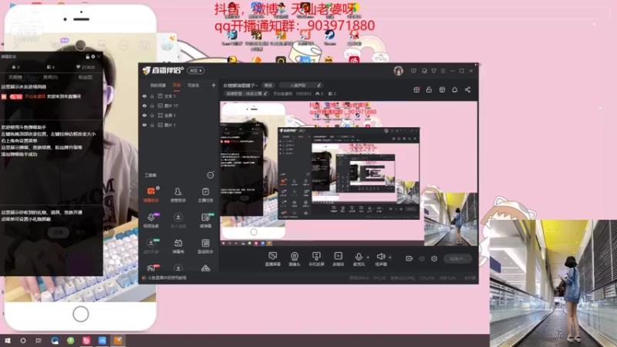Open the user avatar in title bar
The height and width of the screenshot is (347, 617).
[x=398, y=71]
